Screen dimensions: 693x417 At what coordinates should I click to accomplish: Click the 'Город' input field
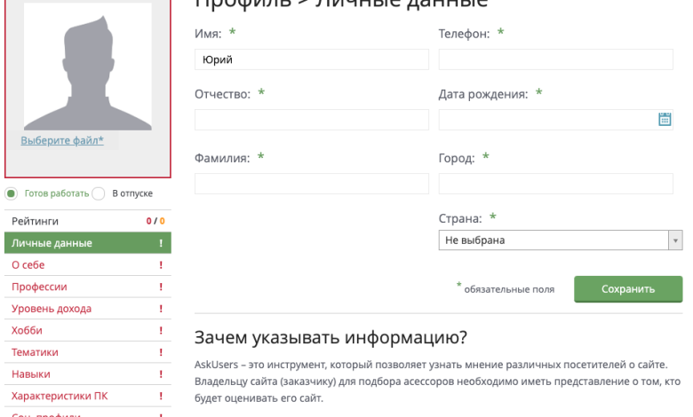[x=555, y=184]
